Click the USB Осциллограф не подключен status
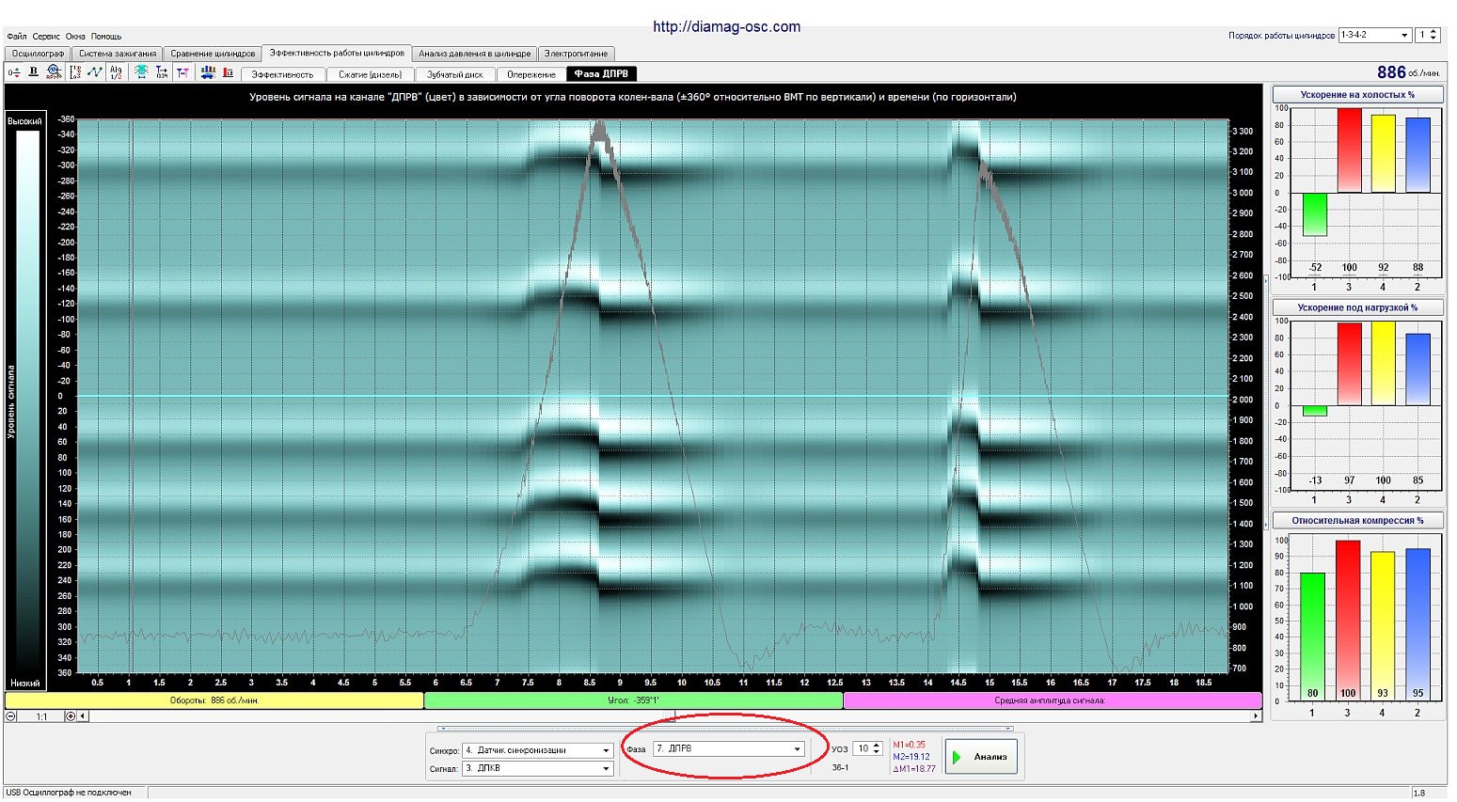Viewport: 1457px width, 802px height. tap(69, 793)
